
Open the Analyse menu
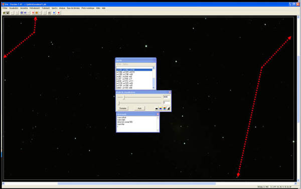coord(62,8)
